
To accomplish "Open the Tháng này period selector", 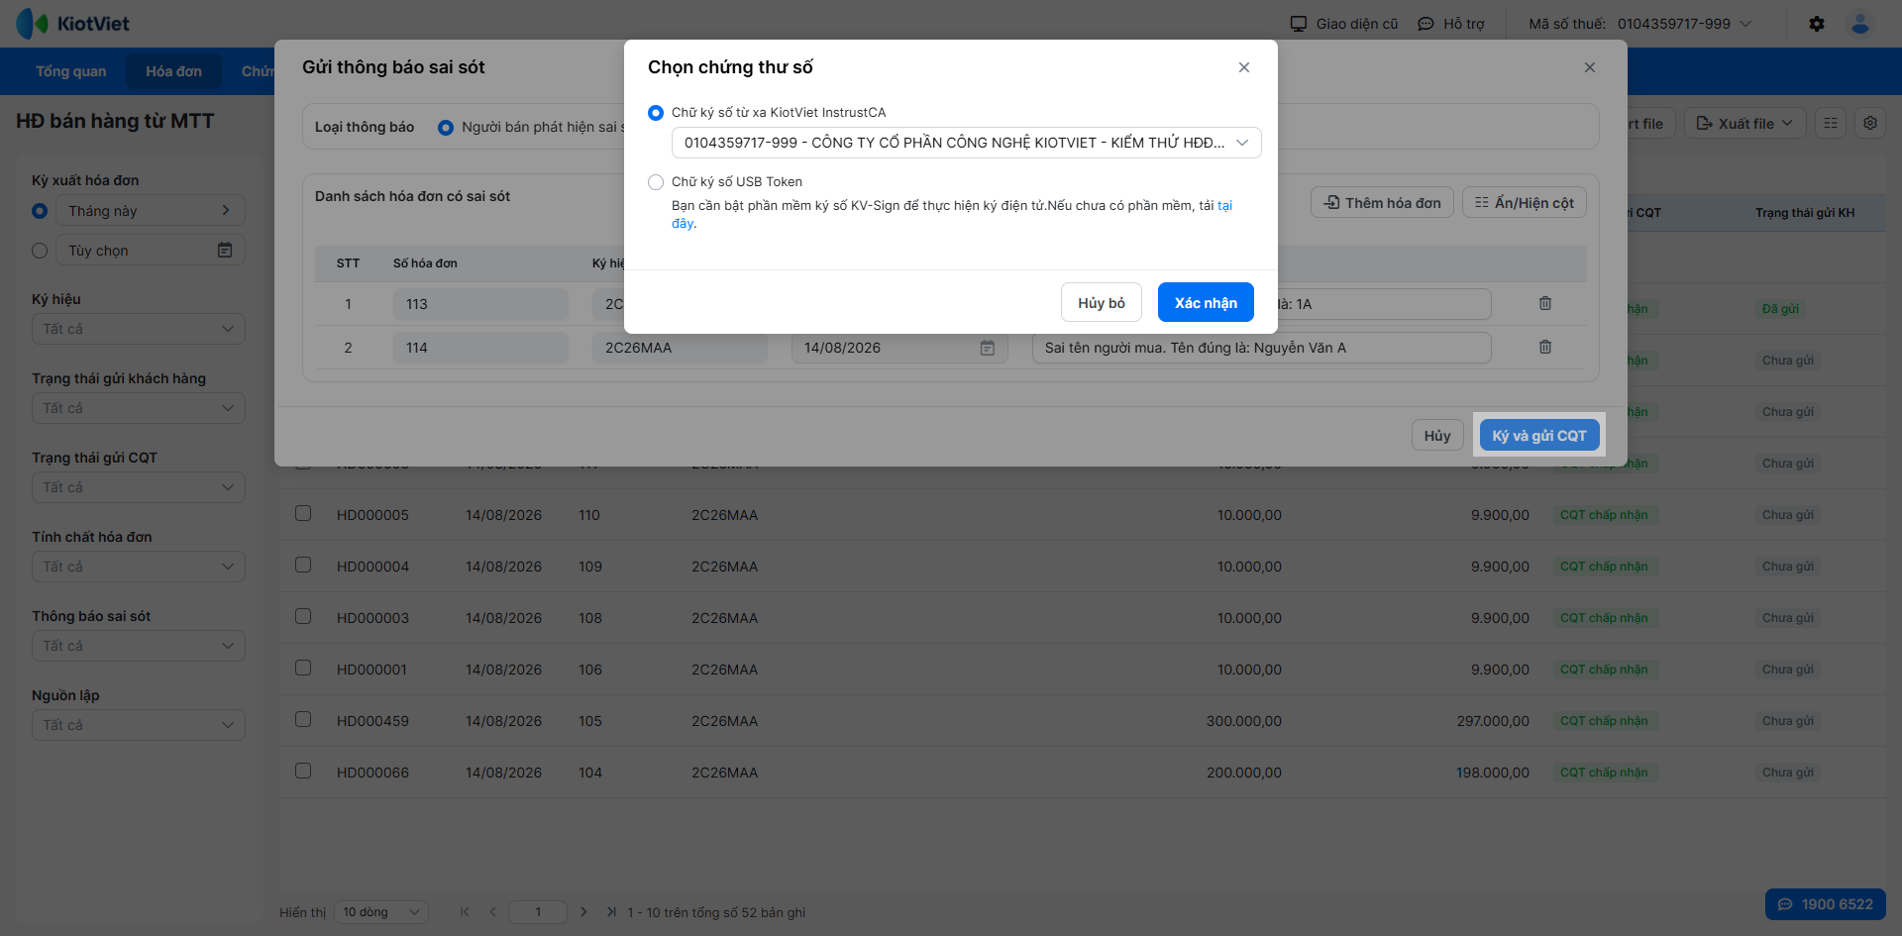I will [151, 211].
